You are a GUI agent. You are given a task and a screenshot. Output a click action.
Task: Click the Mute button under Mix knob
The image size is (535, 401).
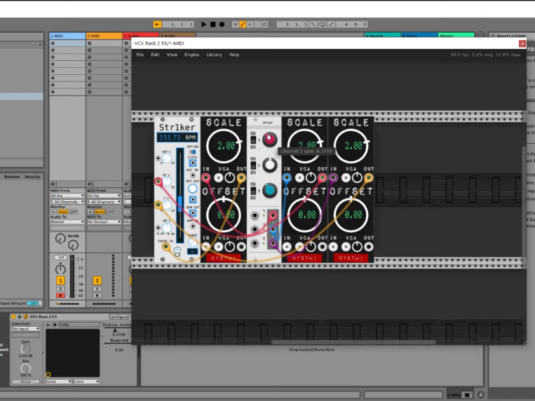click(x=25, y=382)
